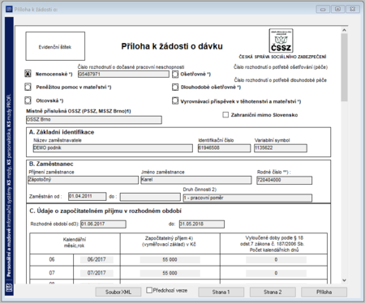
Task: Click the vertical scrollbar thumb
Action: click(x=344, y=67)
